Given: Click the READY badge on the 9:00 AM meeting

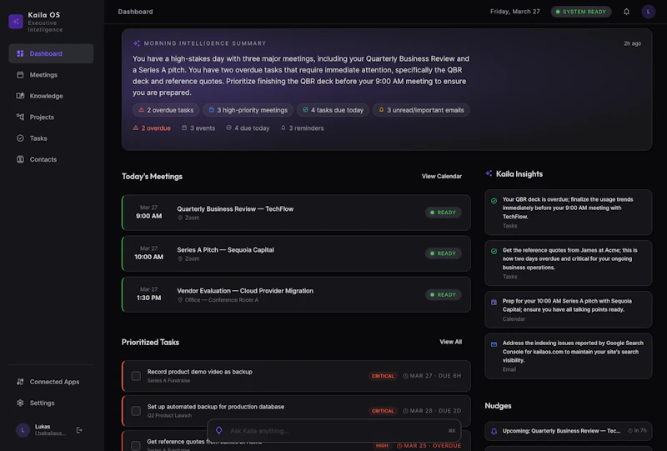Looking at the screenshot, I should [x=443, y=213].
